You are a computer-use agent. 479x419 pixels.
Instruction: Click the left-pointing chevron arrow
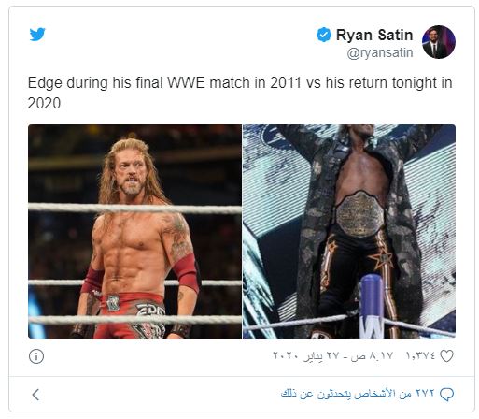pyautogui.click(x=35, y=395)
